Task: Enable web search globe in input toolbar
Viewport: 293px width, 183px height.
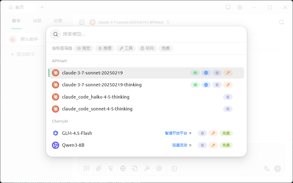Action: point(123,168)
